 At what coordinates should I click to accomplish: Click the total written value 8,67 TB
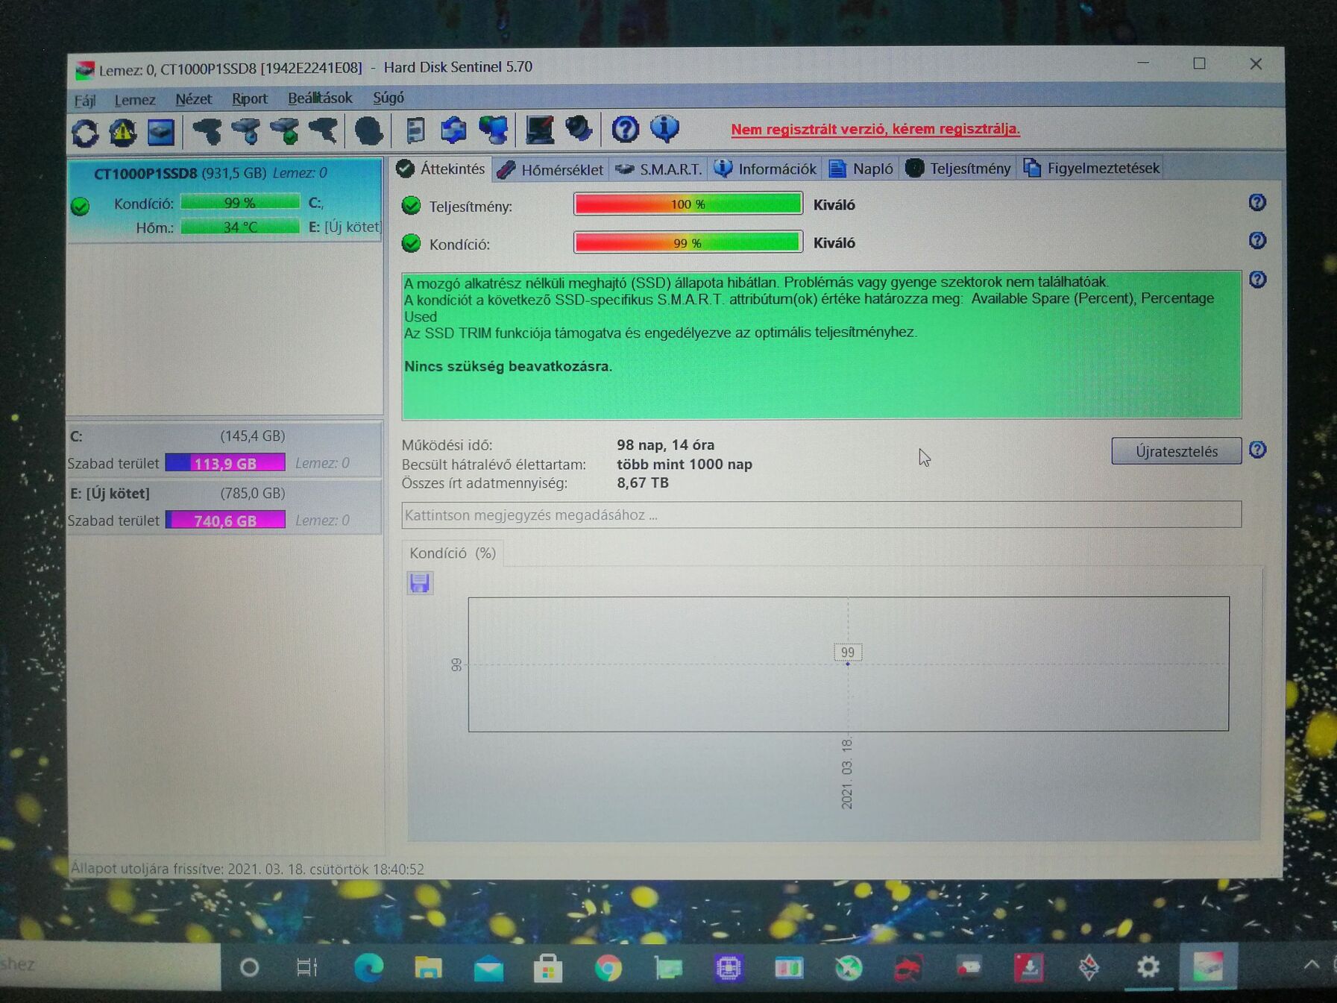click(x=643, y=483)
